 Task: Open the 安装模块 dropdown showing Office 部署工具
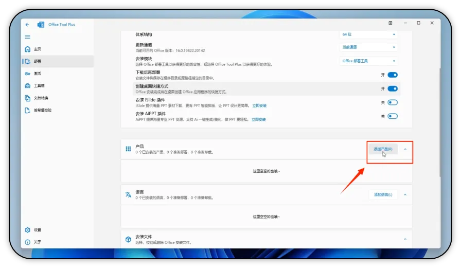tap(368, 61)
